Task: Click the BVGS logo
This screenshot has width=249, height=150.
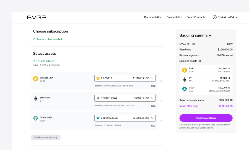Action: point(37,17)
